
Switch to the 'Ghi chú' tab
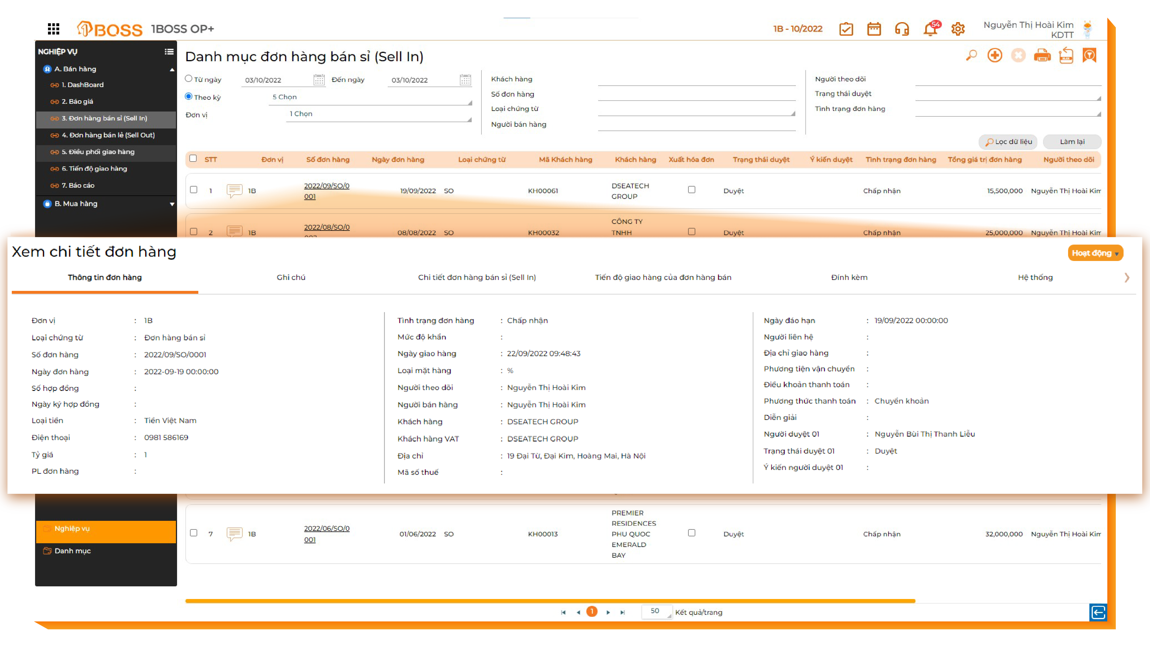[291, 277]
